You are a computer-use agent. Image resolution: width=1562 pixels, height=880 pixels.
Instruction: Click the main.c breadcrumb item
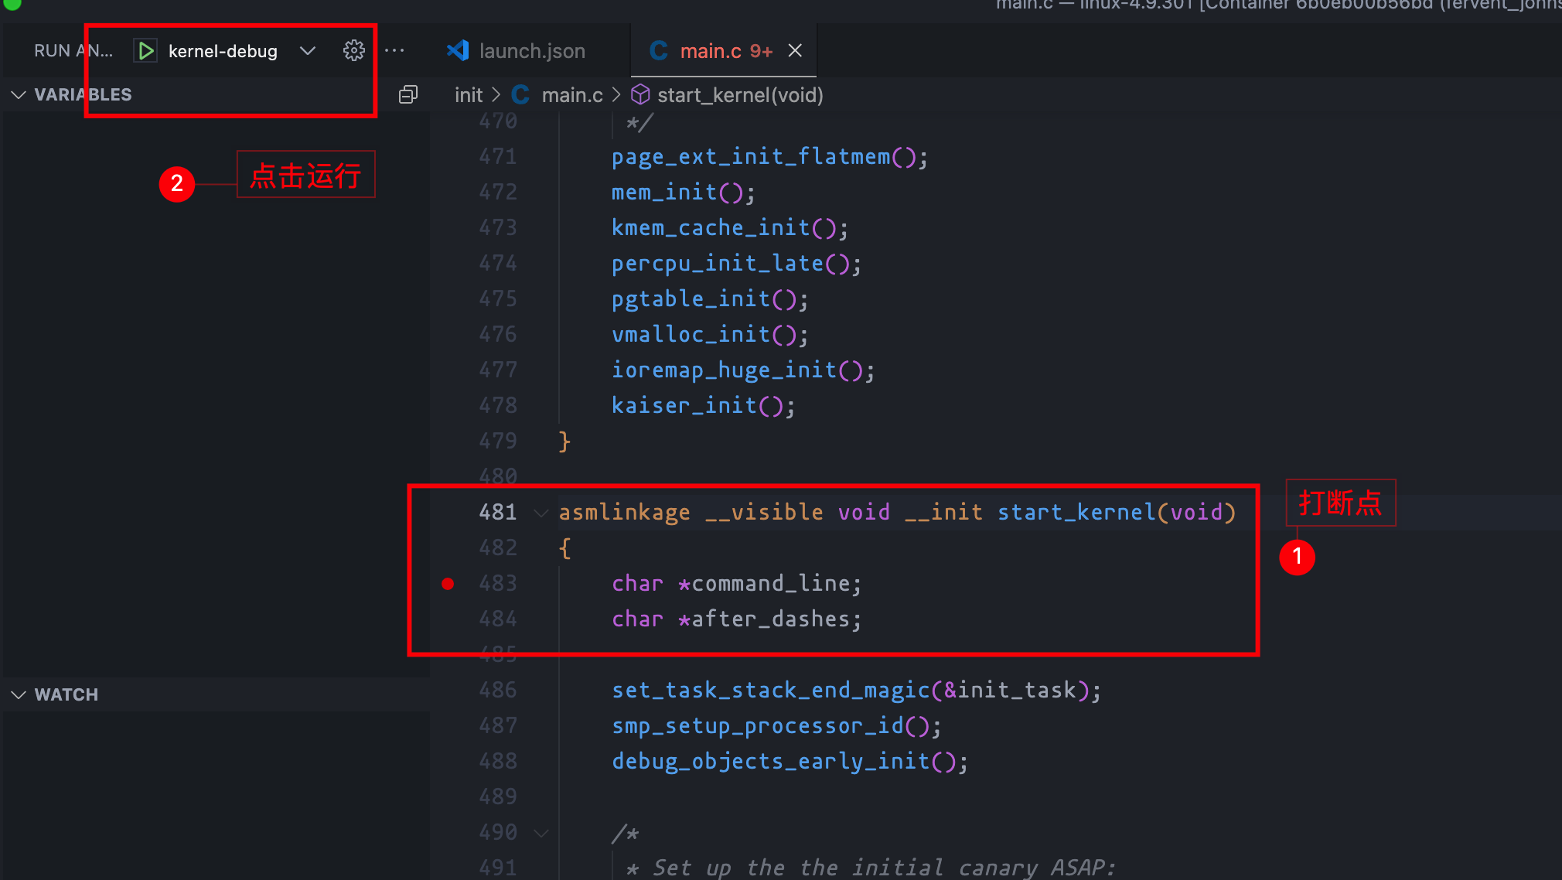571,95
